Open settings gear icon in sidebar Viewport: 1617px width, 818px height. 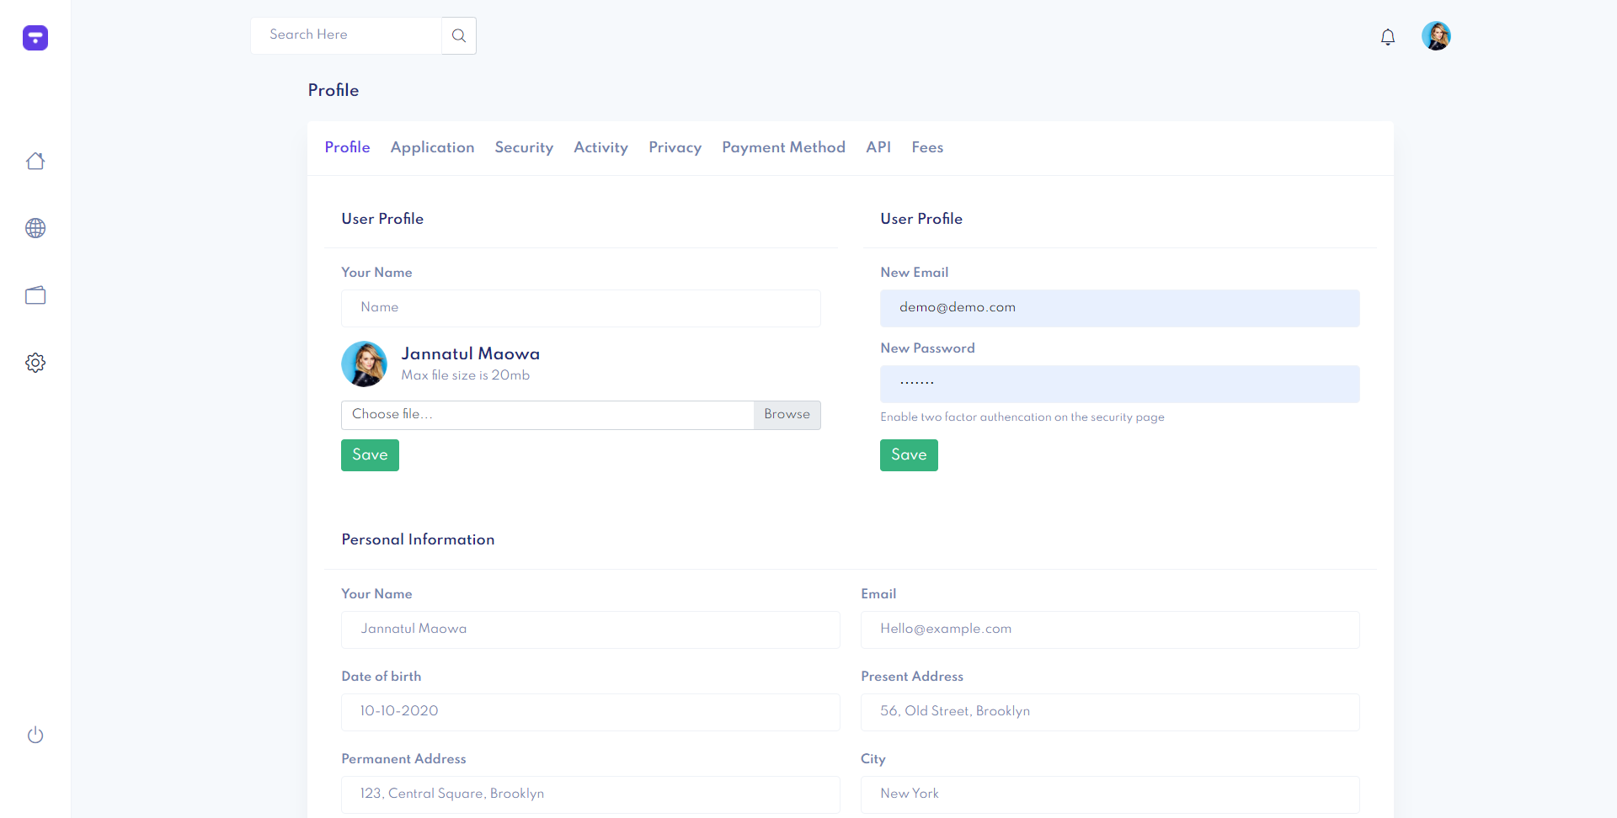[x=35, y=363]
